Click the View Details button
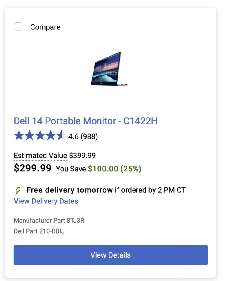This screenshot has width=225, height=281. [x=110, y=255]
